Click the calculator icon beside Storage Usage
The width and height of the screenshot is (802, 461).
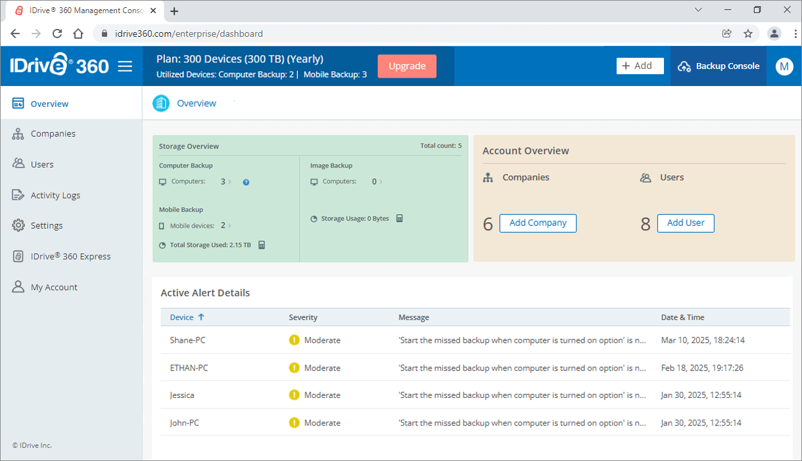[x=399, y=218]
